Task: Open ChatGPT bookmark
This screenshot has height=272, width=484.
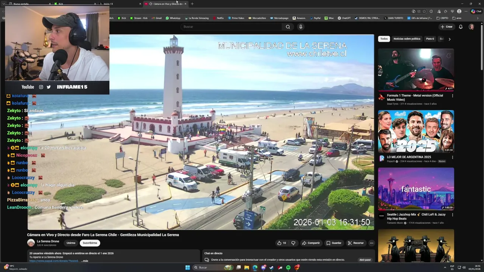Action: pyautogui.click(x=344, y=18)
